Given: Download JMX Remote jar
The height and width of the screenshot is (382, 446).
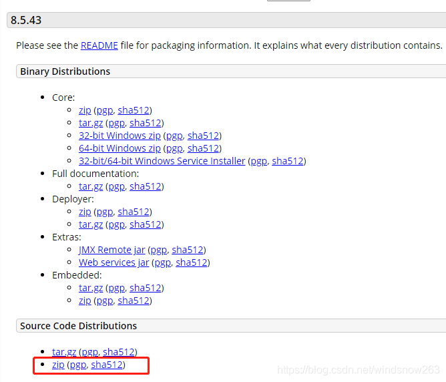Looking at the screenshot, I should pyautogui.click(x=111, y=250).
